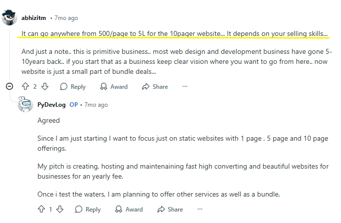Open abhizitm's user profile link
Screen dimensions: 341x223
[x=33, y=18]
